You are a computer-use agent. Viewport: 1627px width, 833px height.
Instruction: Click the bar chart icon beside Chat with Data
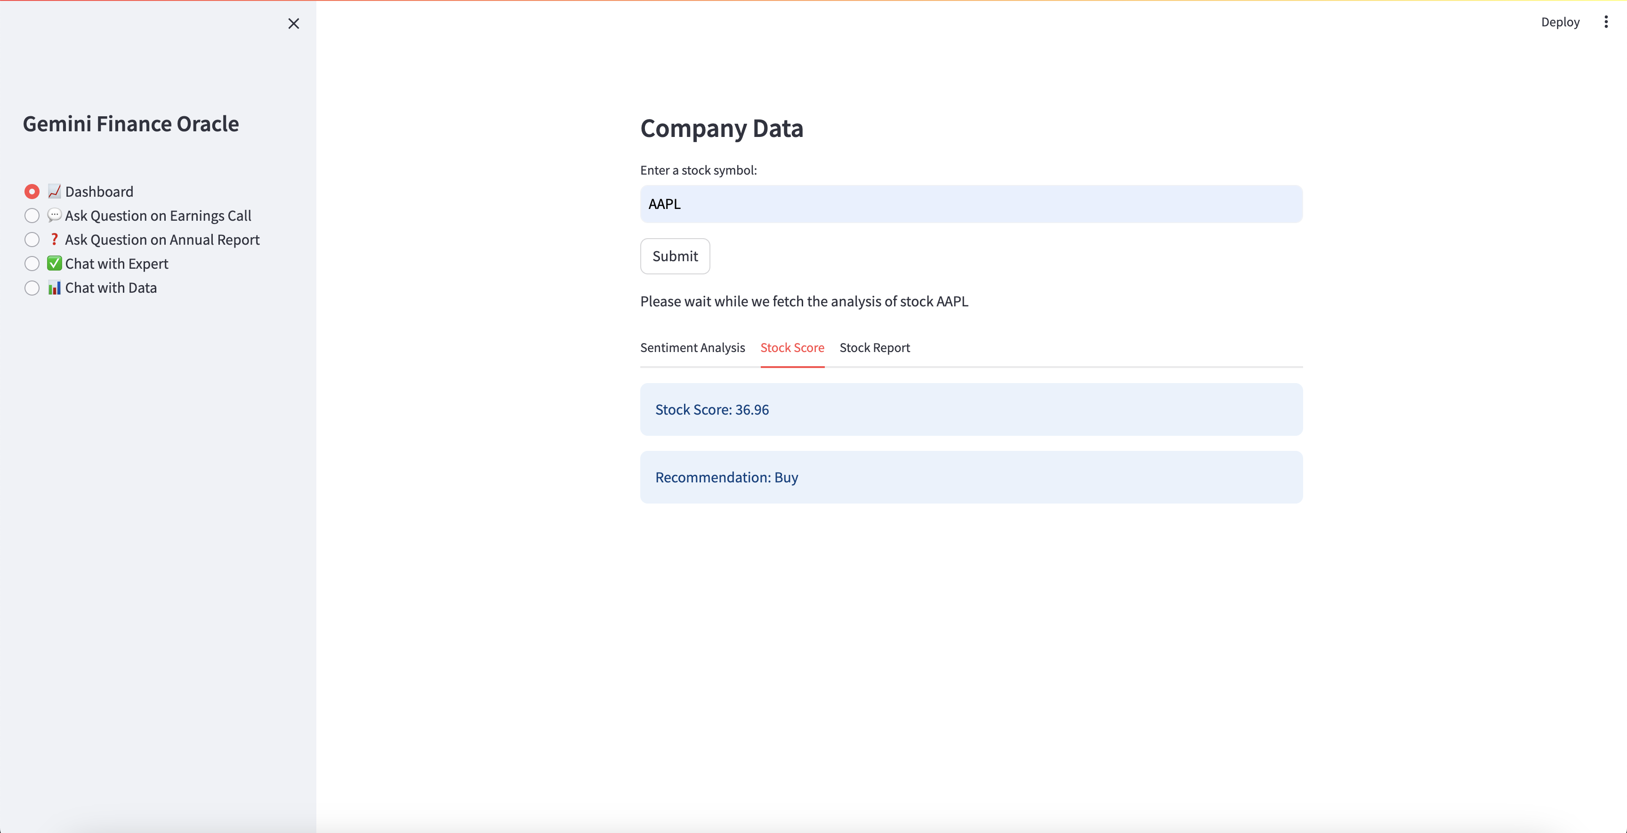pyautogui.click(x=54, y=288)
